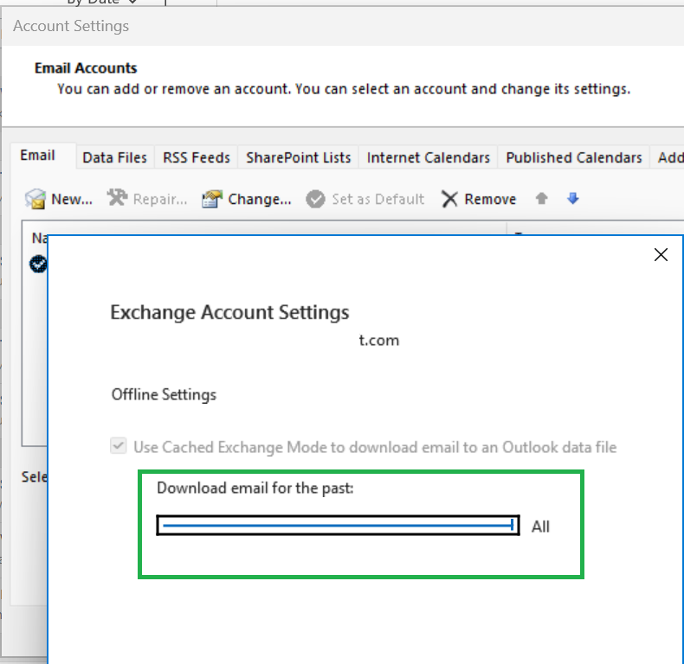Click the New account envelope icon
Screen dimensions: 684x664
(x=35, y=199)
